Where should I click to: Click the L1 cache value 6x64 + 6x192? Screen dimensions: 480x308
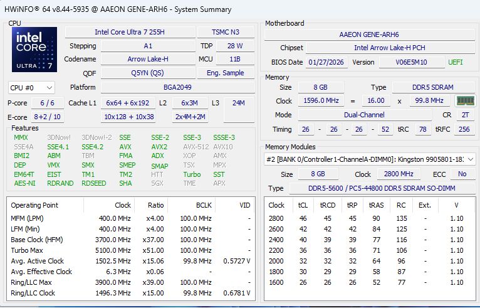coord(128,103)
